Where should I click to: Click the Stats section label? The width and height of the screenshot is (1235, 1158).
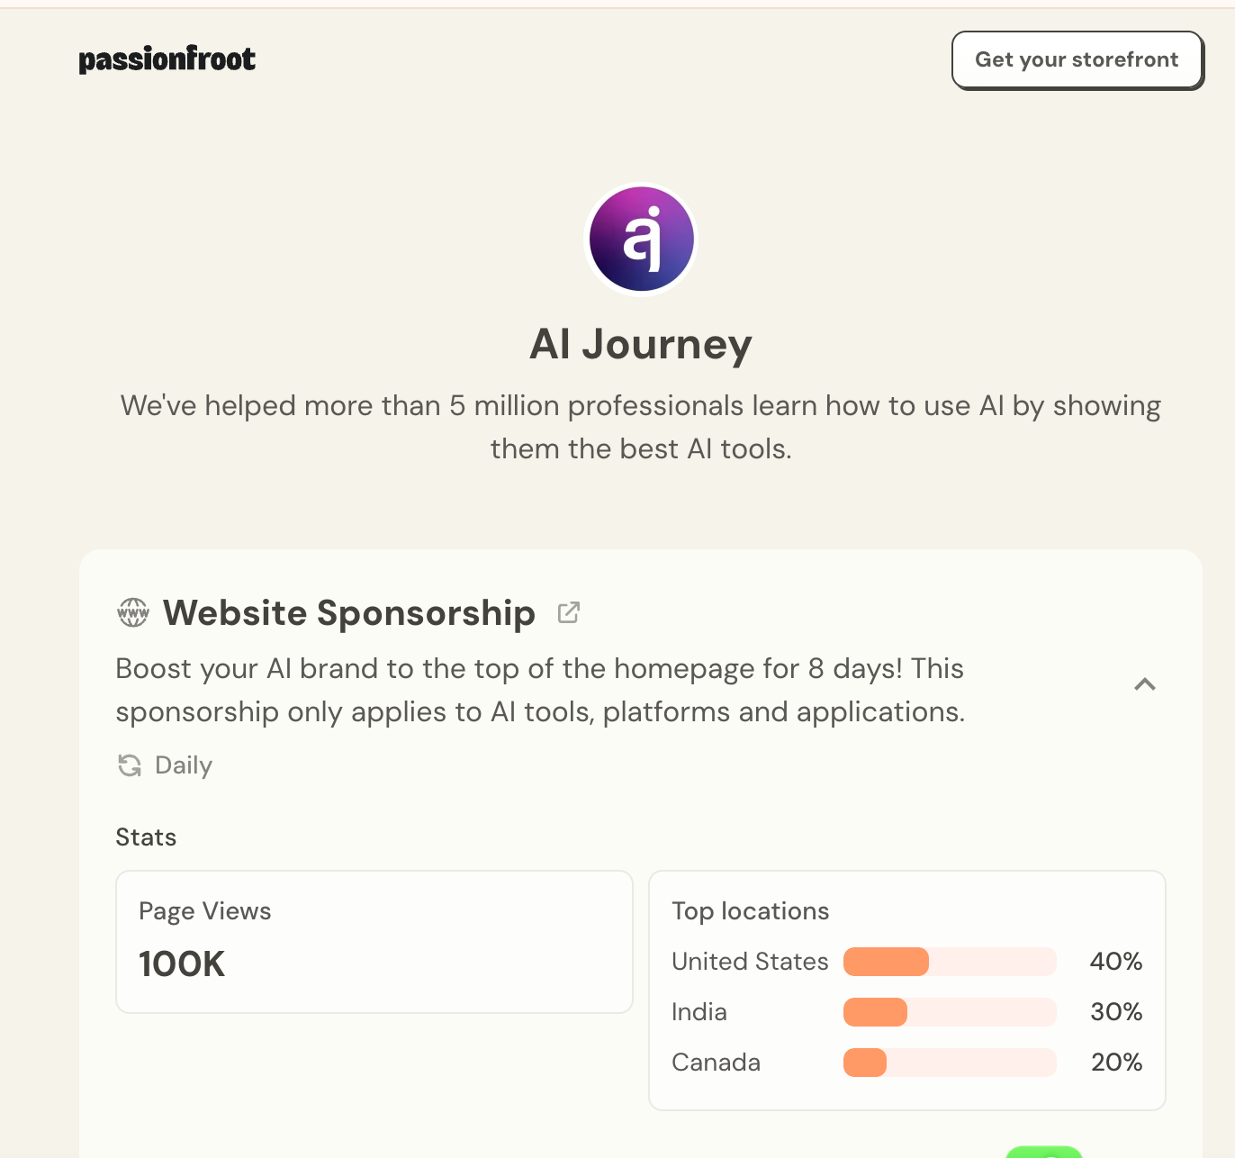click(x=146, y=837)
